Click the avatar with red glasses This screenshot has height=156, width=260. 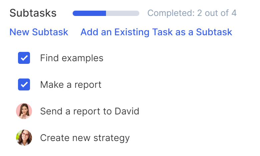pyautogui.click(x=24, y=138)
